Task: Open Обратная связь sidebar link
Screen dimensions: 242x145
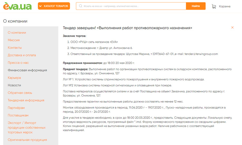Action: click(20, 93)
